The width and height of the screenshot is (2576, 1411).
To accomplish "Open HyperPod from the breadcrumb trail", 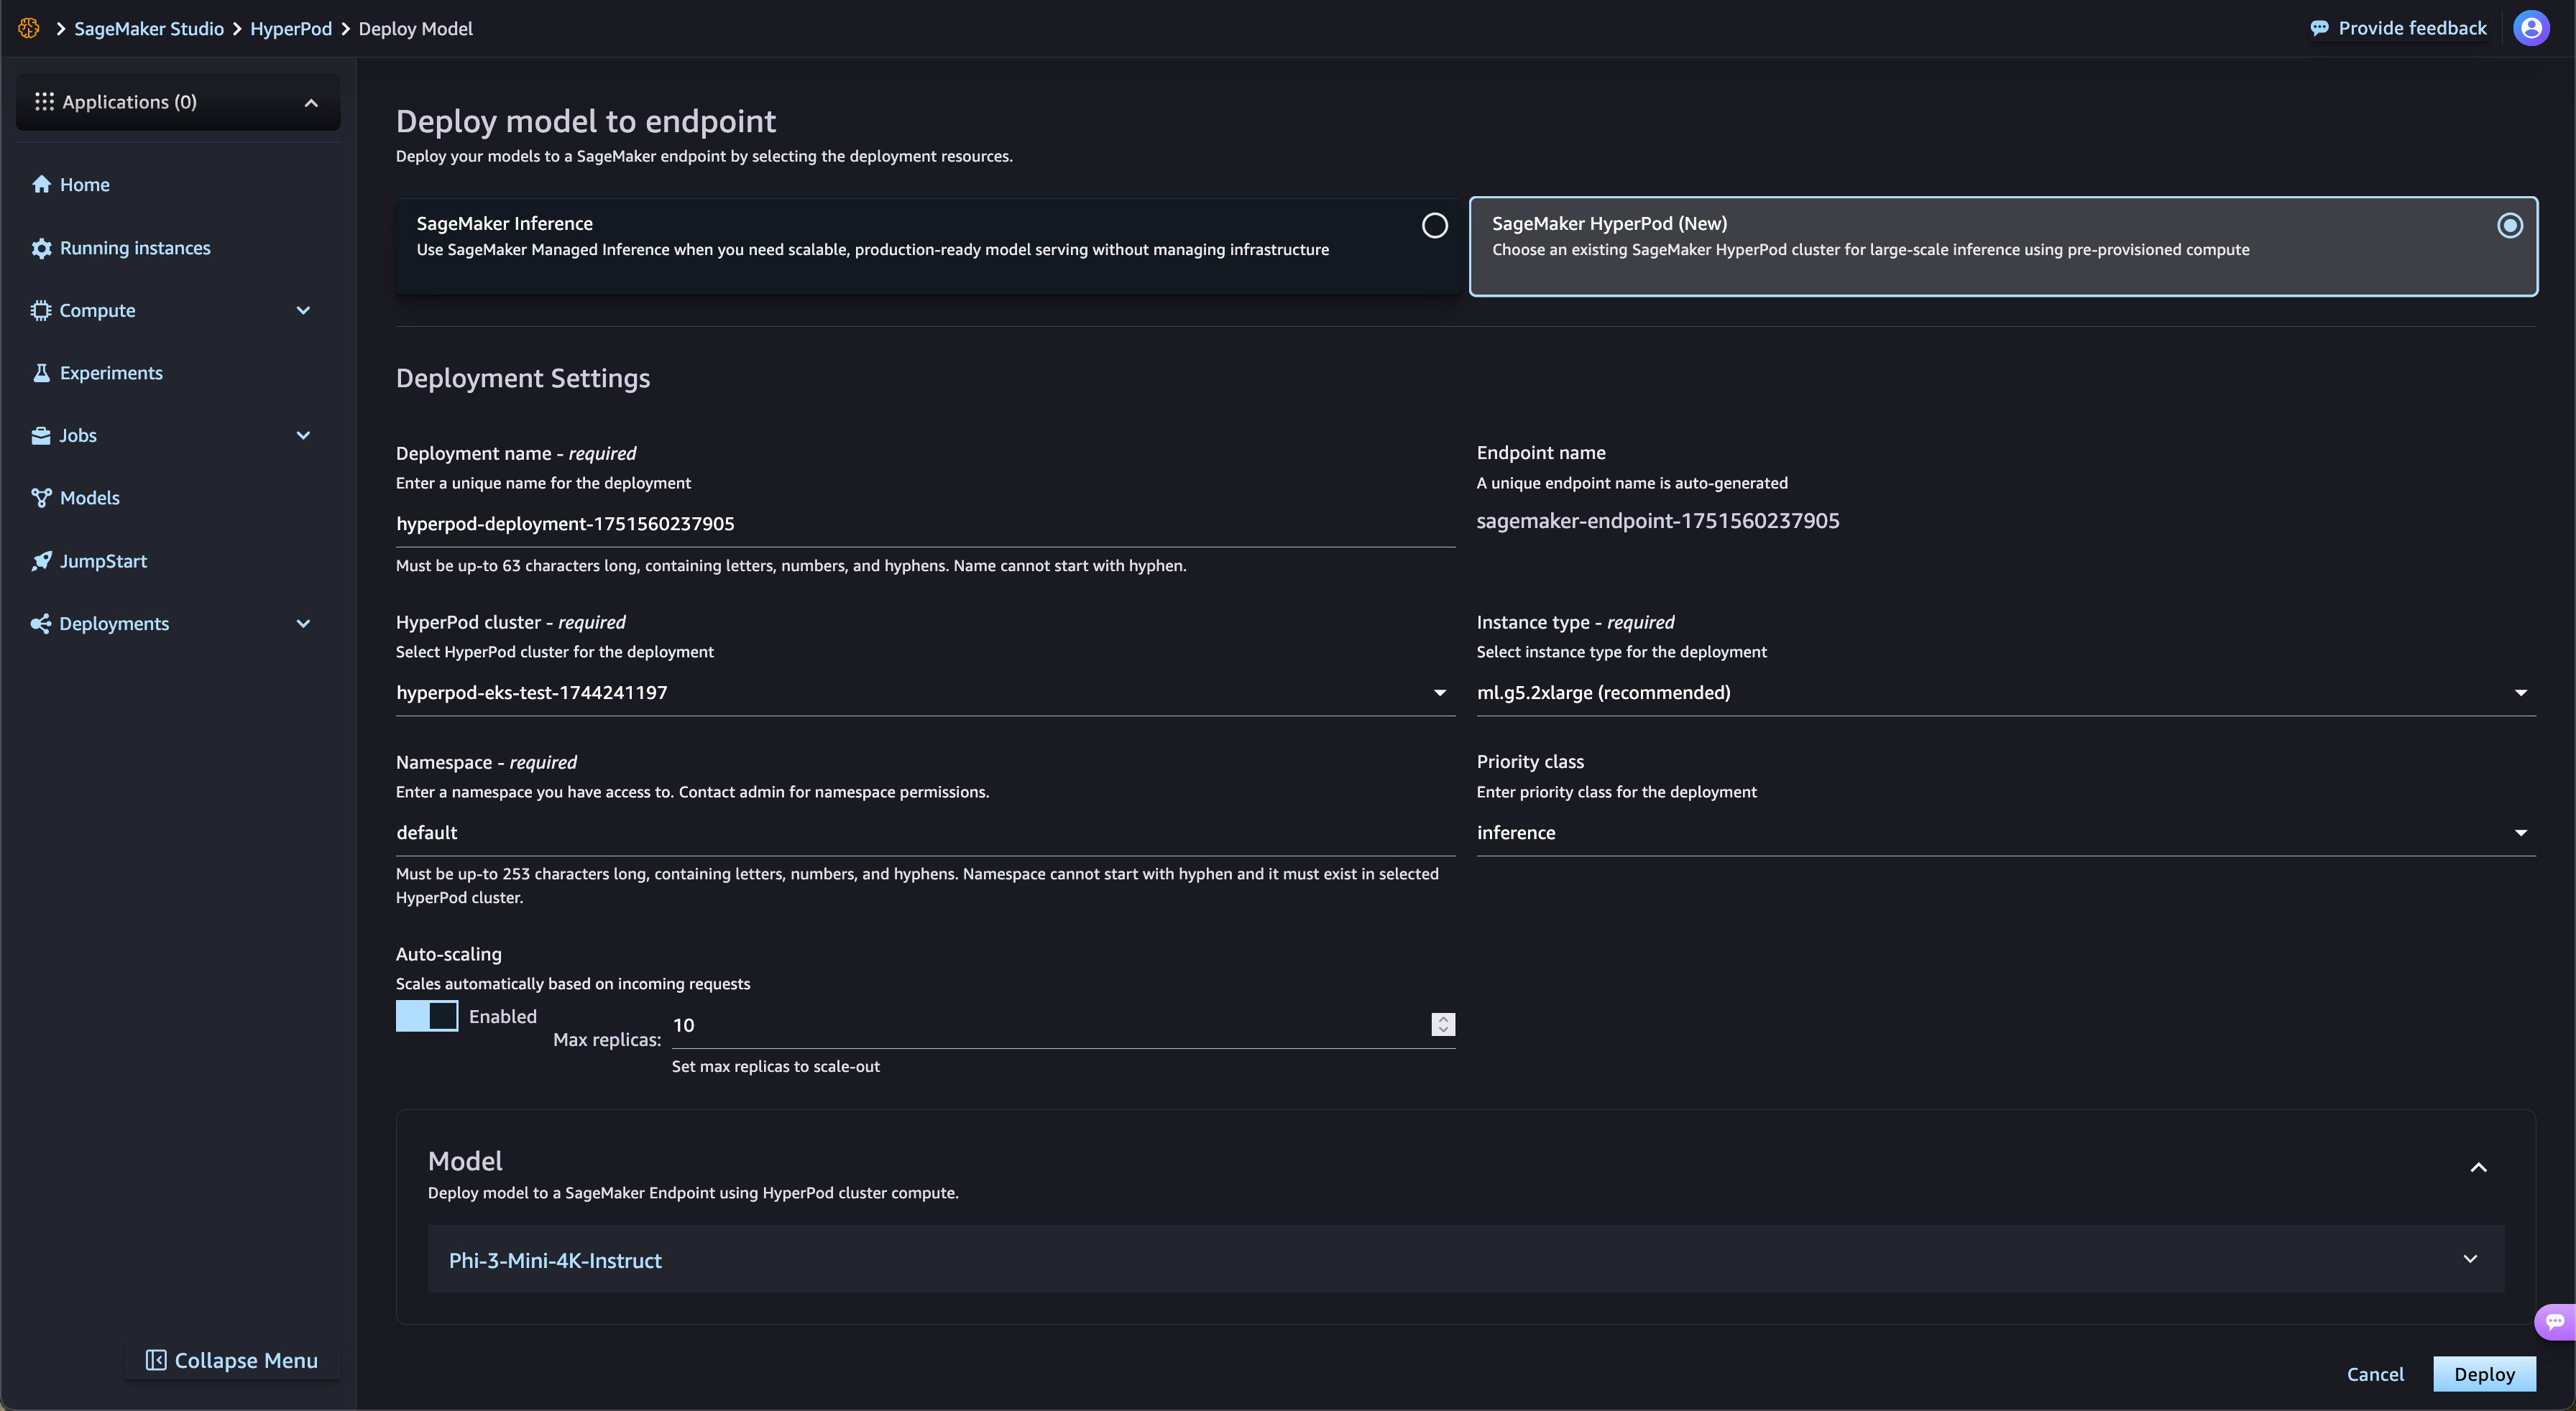I will tap(290, 28).
